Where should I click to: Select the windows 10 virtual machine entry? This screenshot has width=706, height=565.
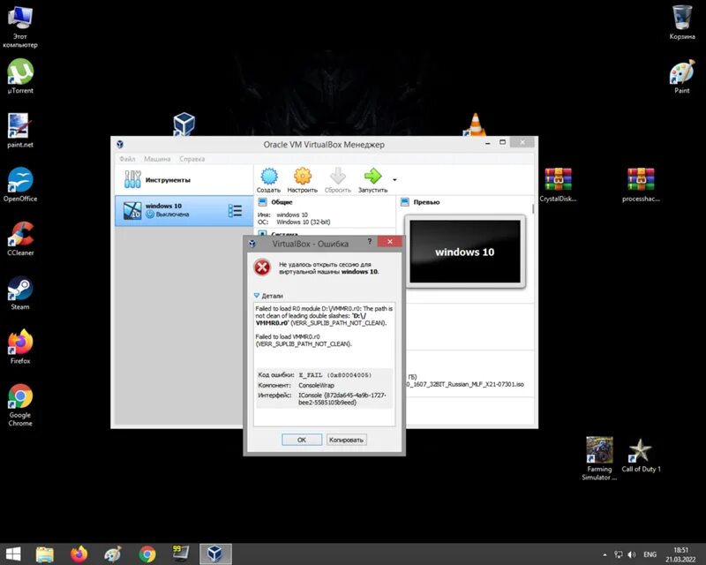point(184,210)
